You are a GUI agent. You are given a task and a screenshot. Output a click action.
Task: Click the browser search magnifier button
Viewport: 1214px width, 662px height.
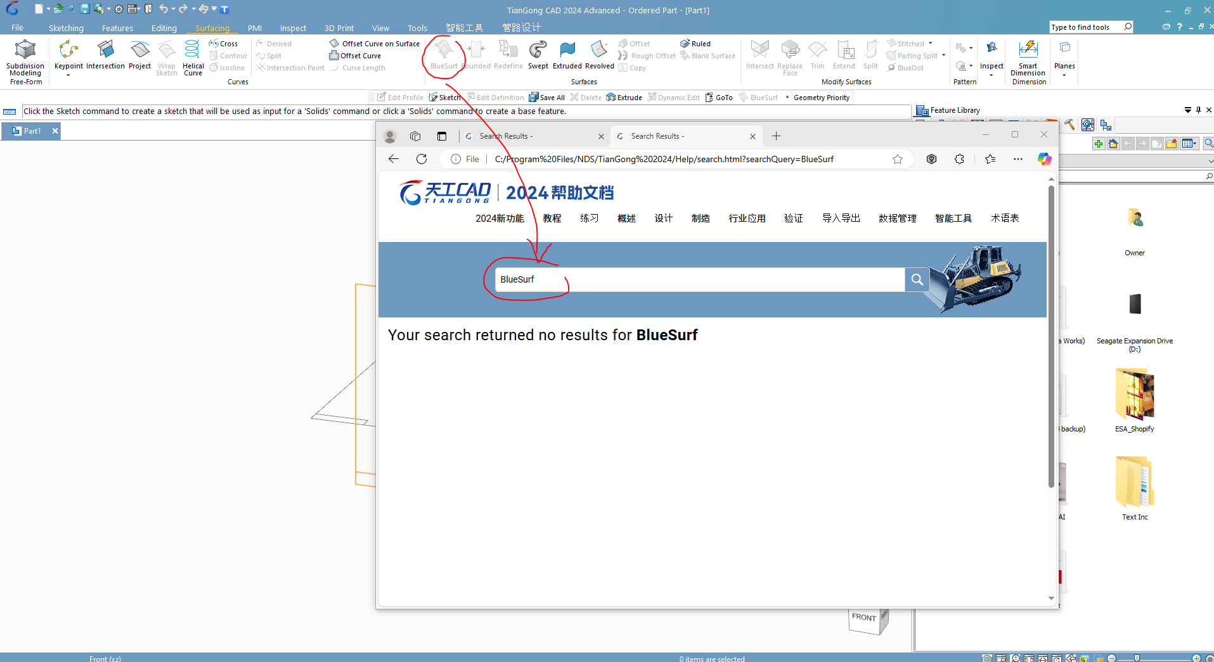point(917,279)
